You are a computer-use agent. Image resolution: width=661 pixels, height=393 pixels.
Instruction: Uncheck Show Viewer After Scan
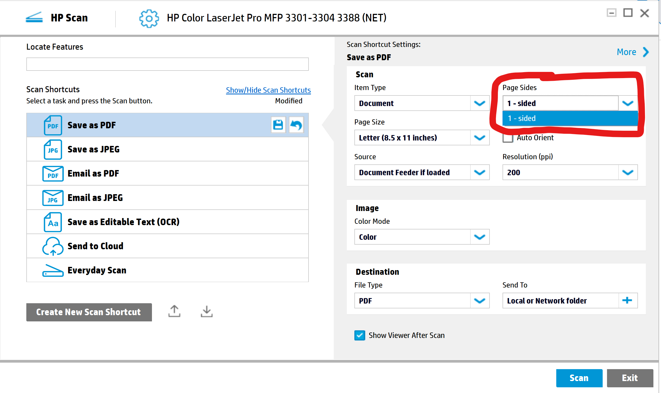360,336
